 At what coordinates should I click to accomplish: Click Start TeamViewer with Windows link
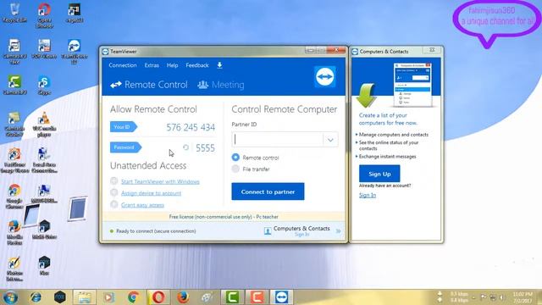tap(160, 181)
